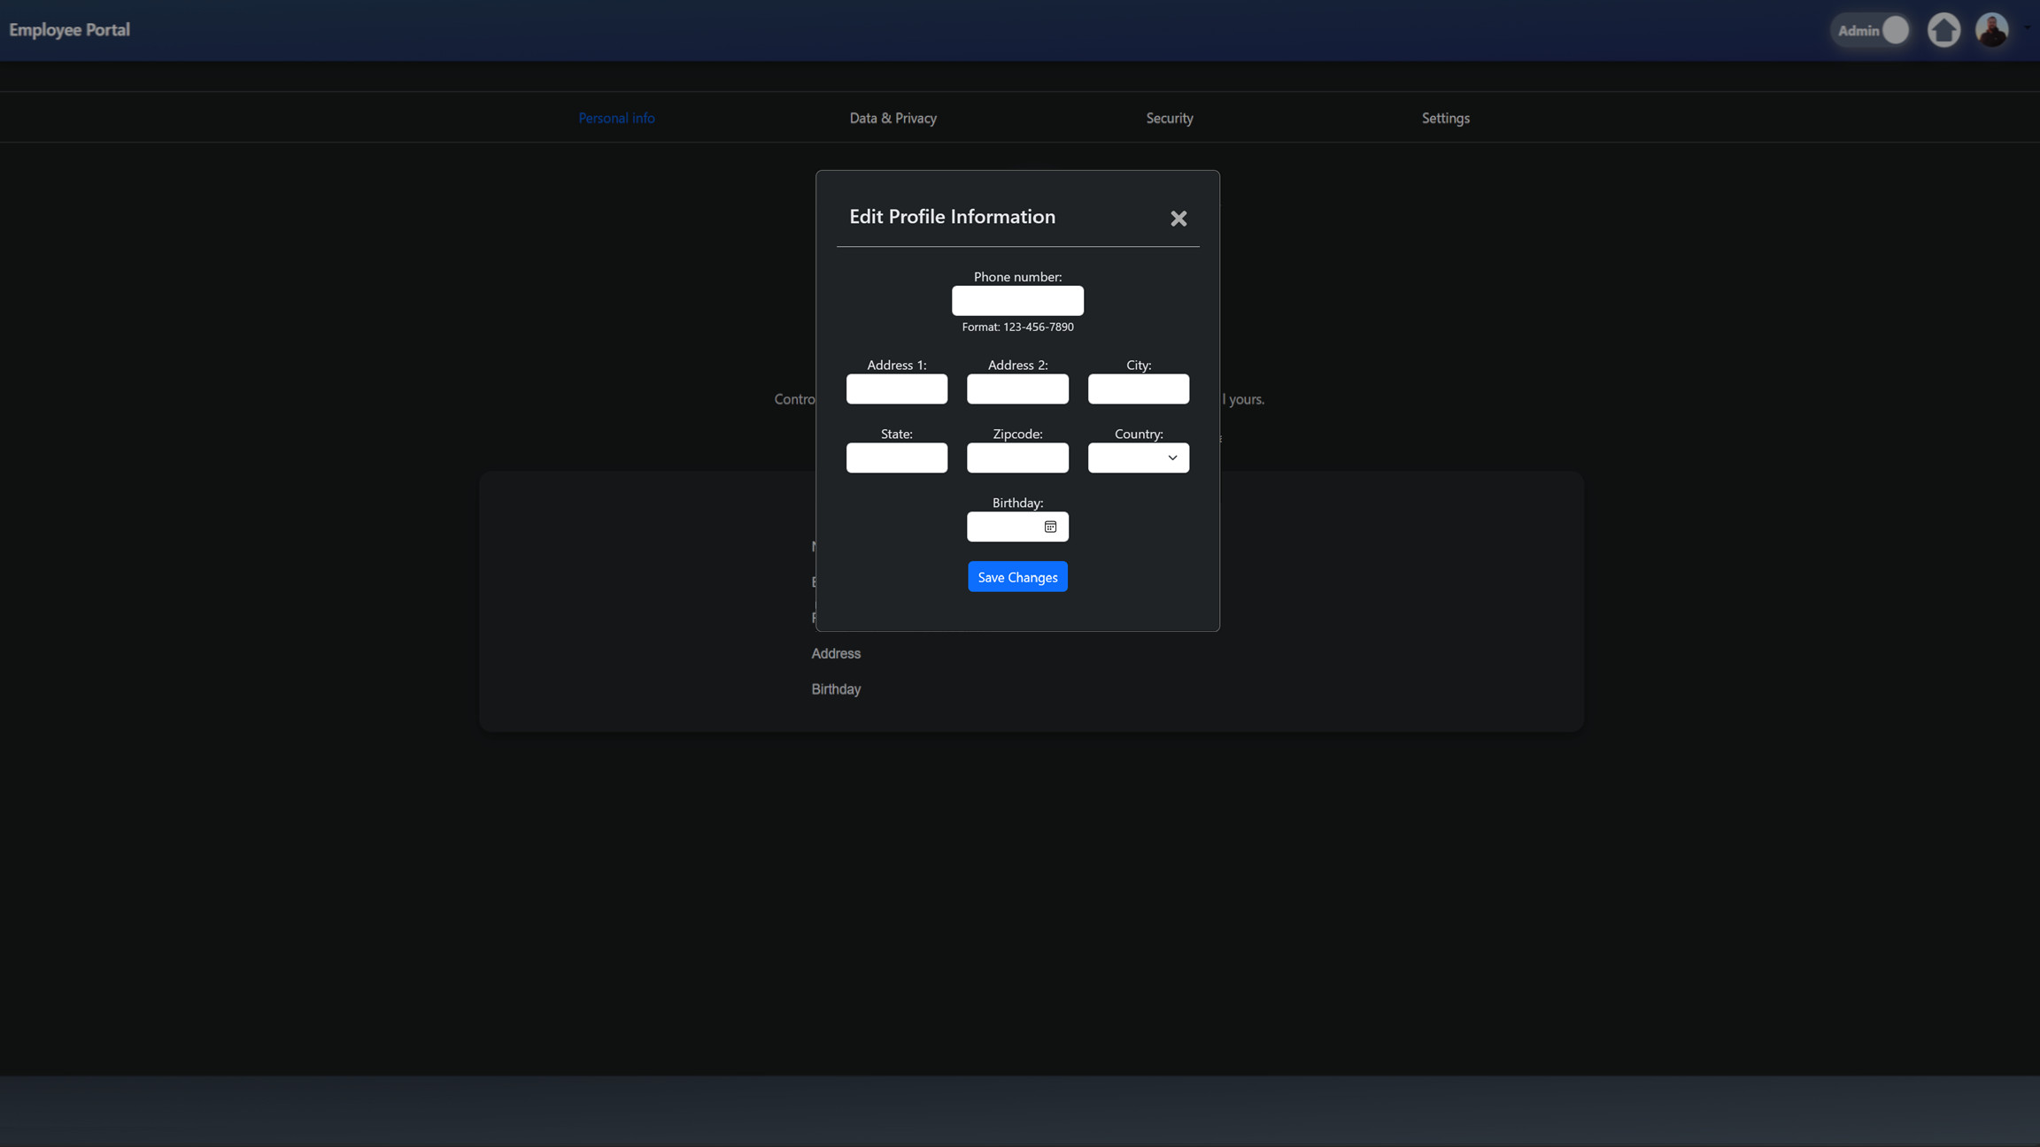Click the Address 2 input field
The width and height of the screenshot is (2040, 1147).
point(1017,389)
